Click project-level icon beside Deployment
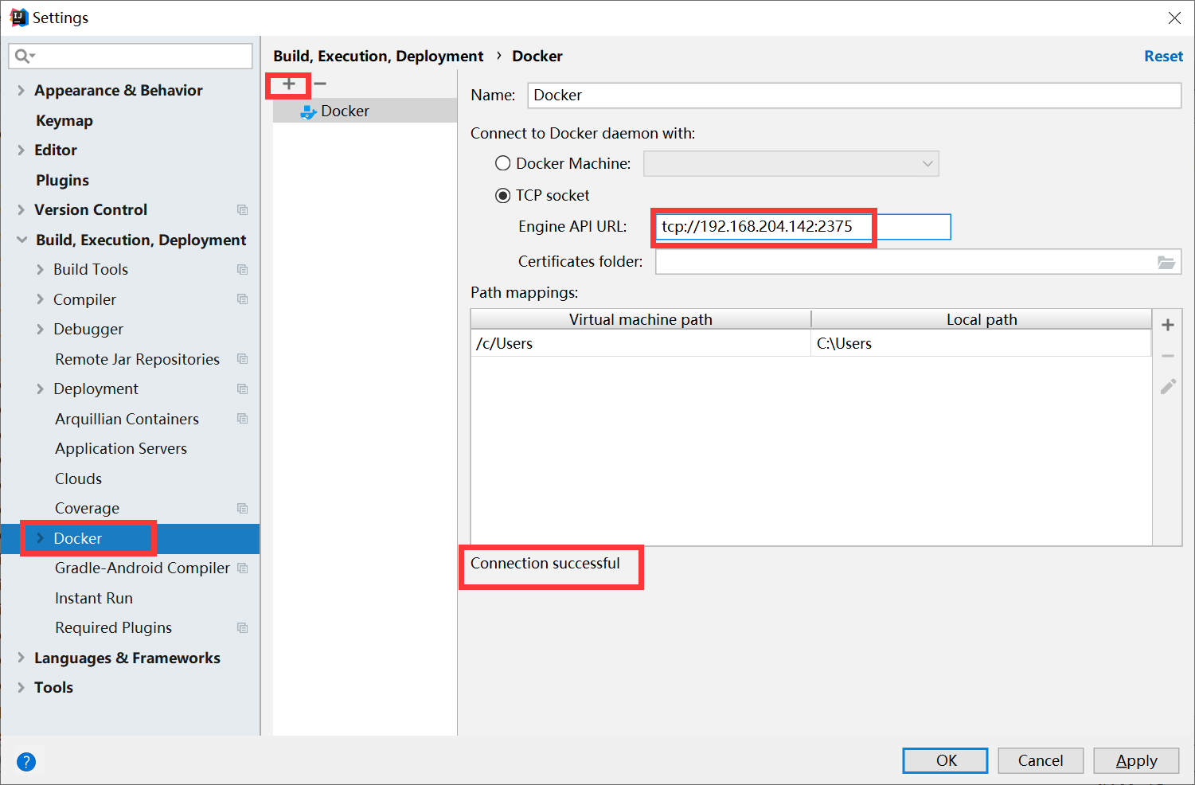The width and height of the screenshot is (1195, 785). [x=243, y=389]
